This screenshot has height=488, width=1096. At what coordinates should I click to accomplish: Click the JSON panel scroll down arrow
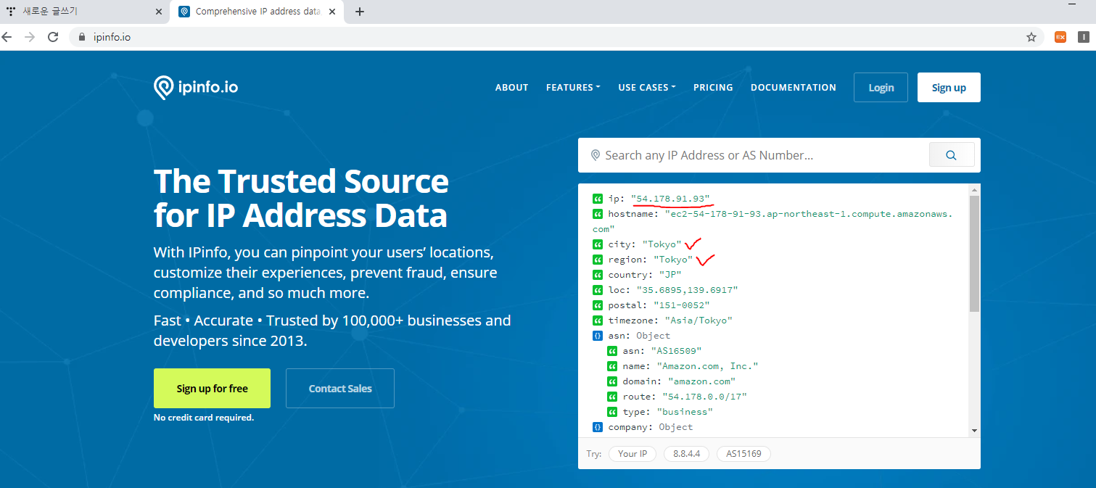(974, 431)
